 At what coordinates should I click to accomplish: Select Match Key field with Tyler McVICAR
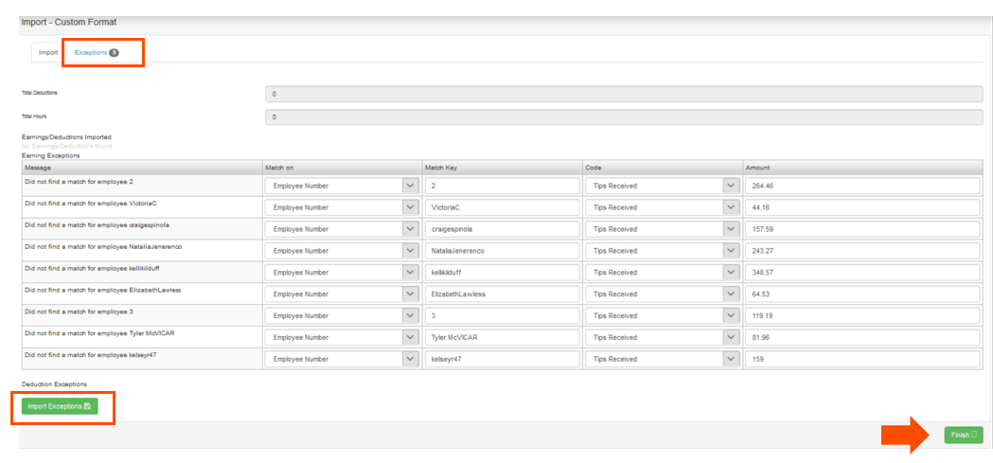point(502,338)
